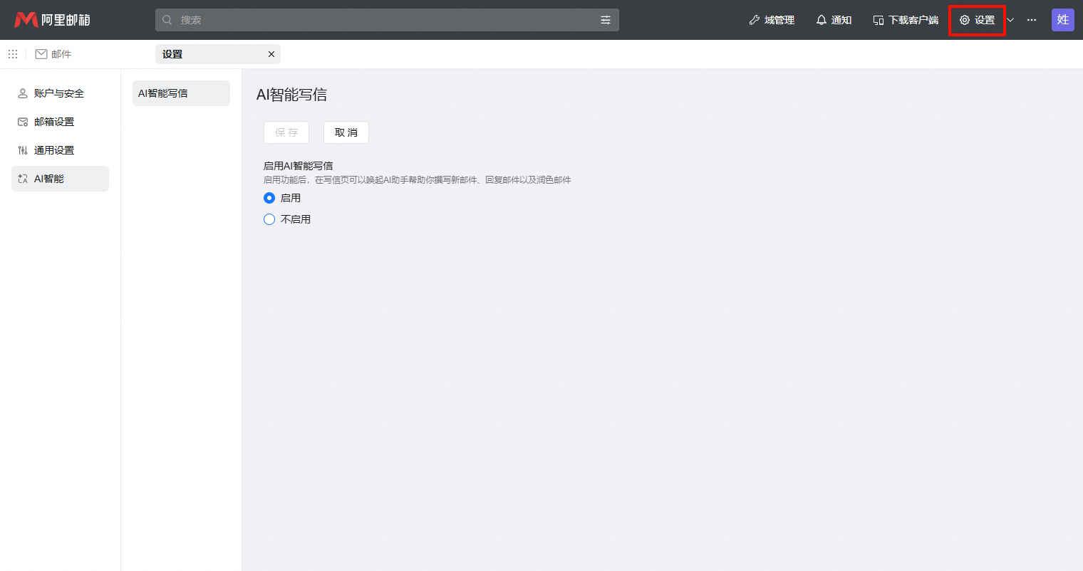This screenshot has width=1083, height=571.
Task: Close the 设置 tab
Action: [x=271, y=54]
